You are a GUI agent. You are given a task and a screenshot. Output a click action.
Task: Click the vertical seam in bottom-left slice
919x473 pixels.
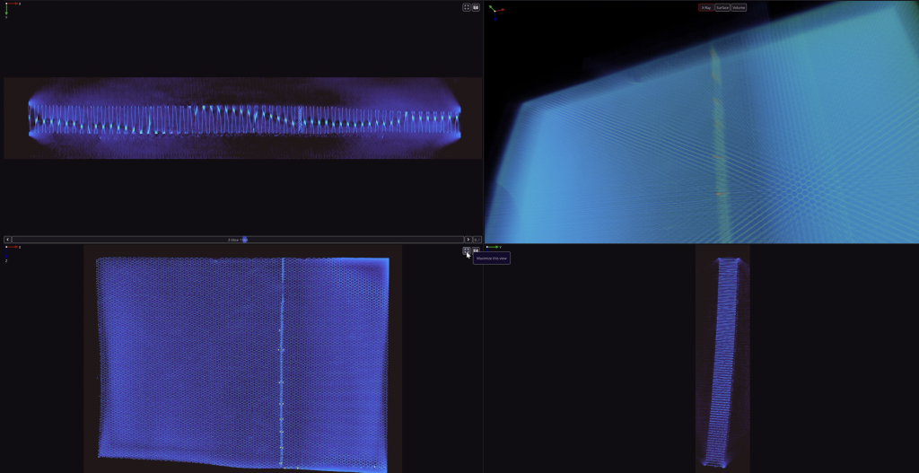coord(282,359)
